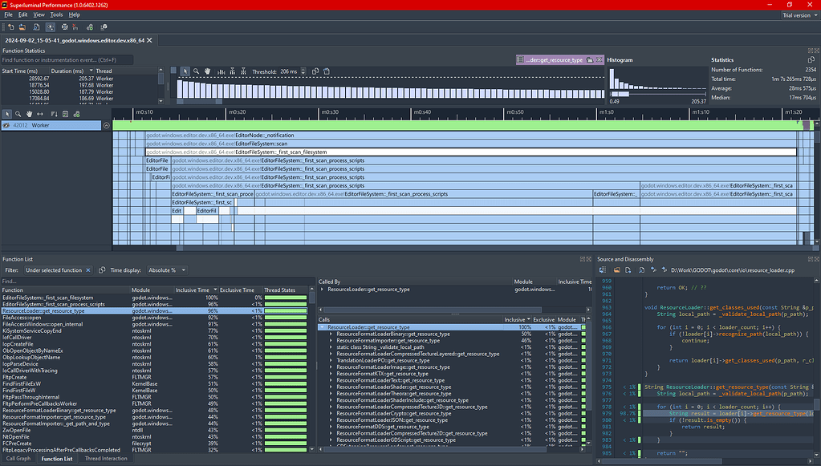
Task: Click the Threshold stepper up arrow
Action: point(304,69)
